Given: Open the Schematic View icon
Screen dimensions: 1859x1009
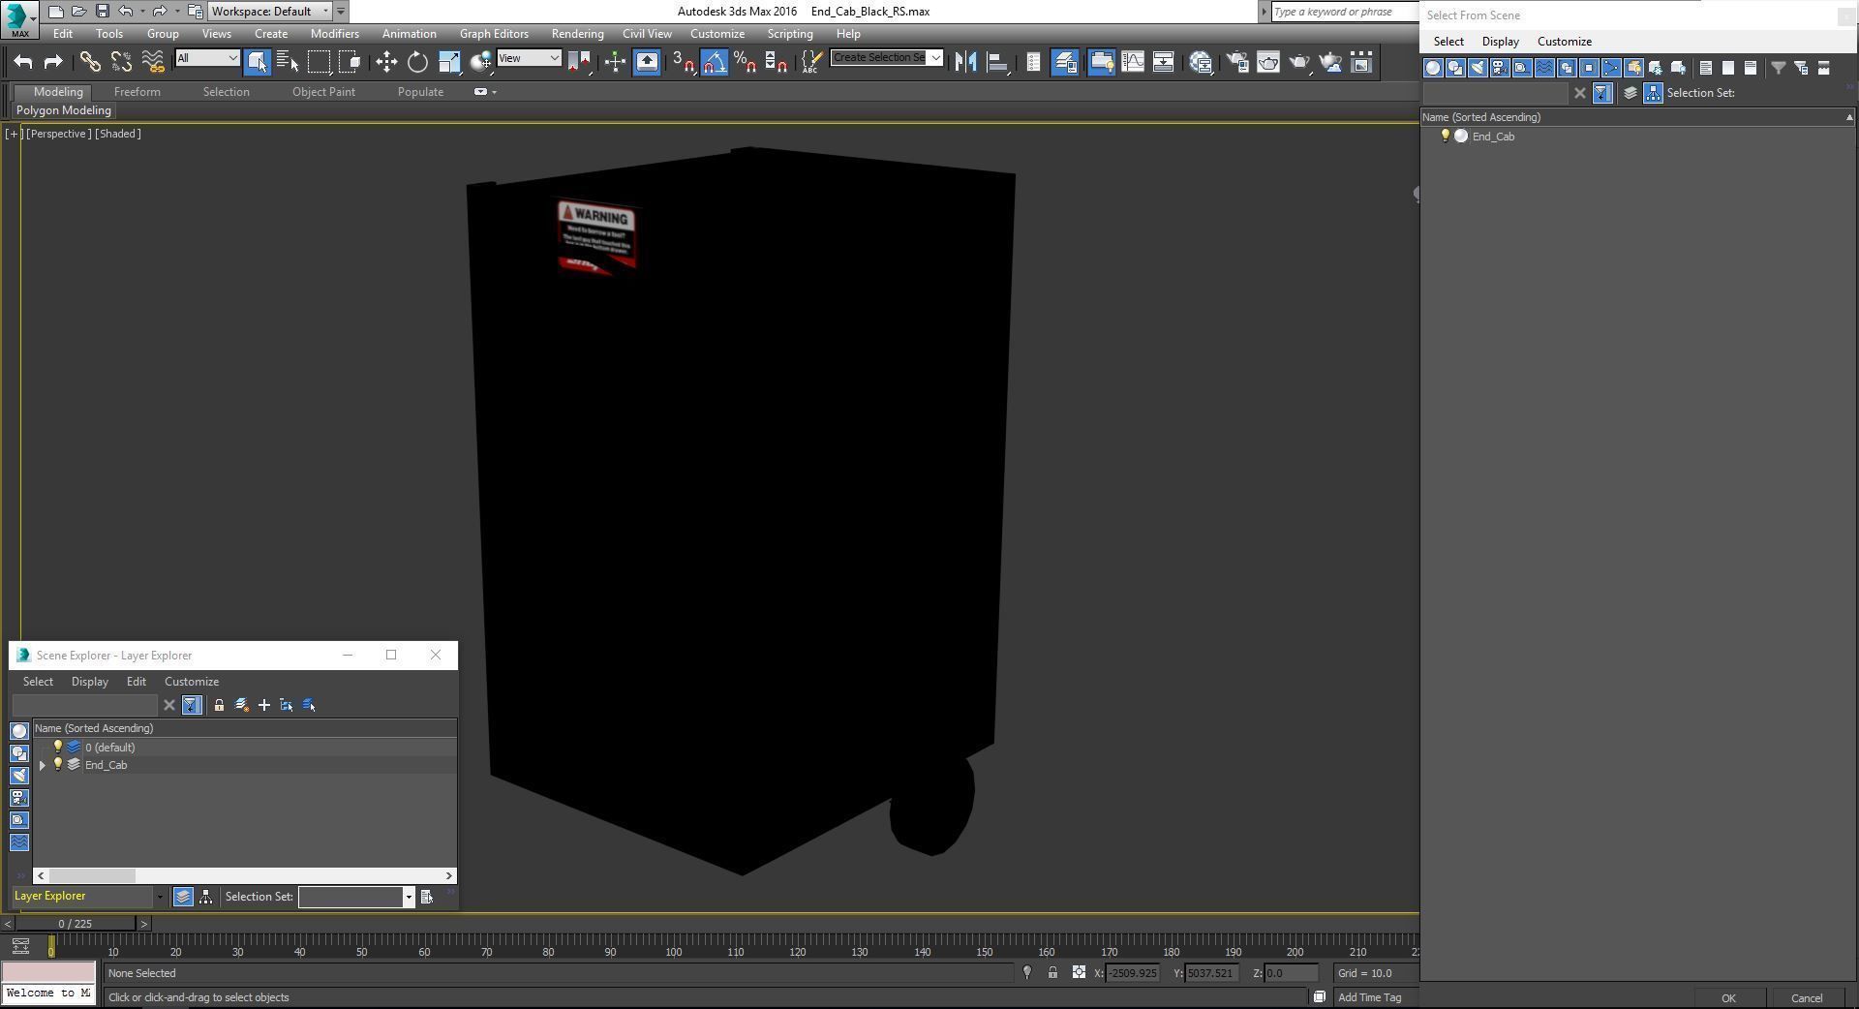Looking at the screenshot, I should pos(1163,62).
